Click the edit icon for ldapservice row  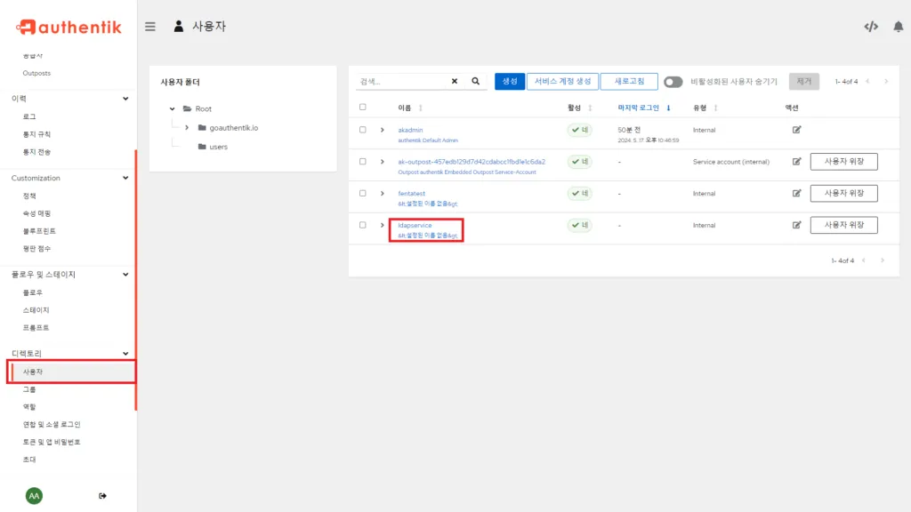[797, 225]
